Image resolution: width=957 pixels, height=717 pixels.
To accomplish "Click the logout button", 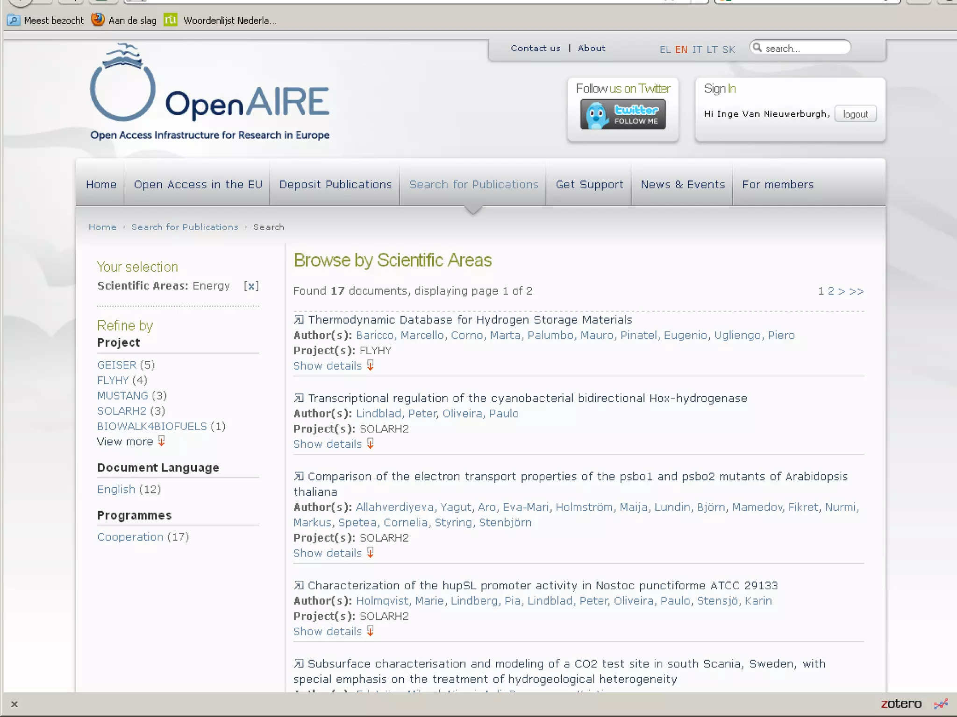I will (x=855, y=114).
